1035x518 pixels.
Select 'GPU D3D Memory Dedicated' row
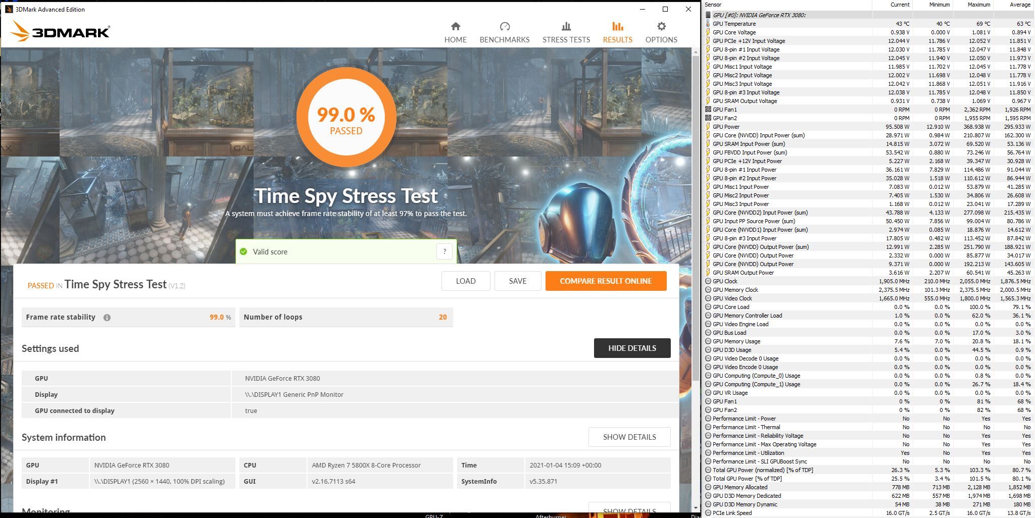coord(869,496)
